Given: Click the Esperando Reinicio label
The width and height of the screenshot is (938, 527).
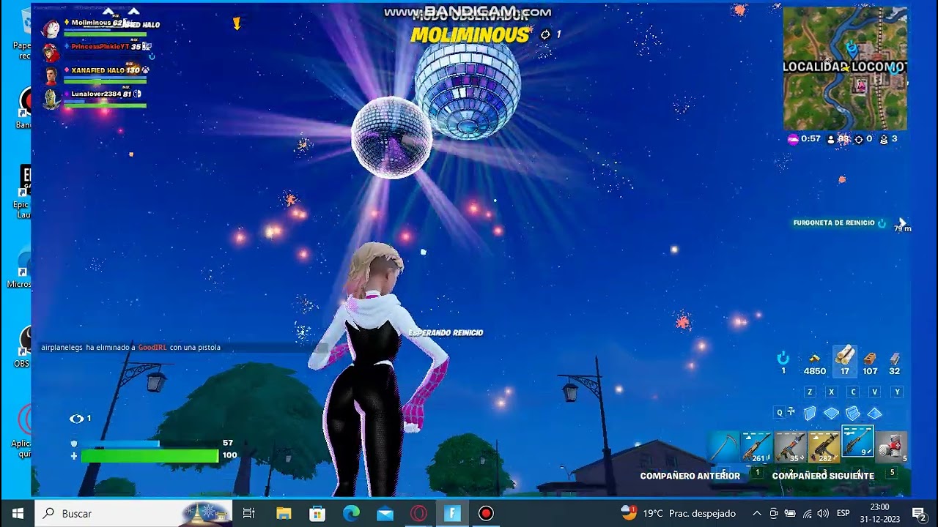Looking at the screenshot, I should pyautogui.click(x=446, y=333).
